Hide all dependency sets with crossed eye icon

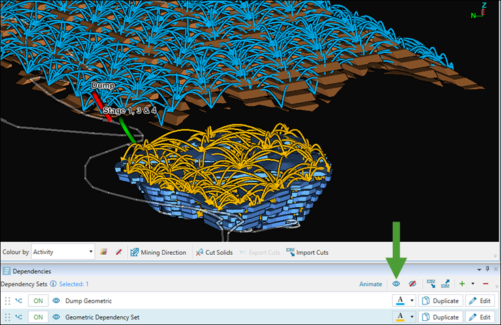pyautogui.click(x=412, y=283)
